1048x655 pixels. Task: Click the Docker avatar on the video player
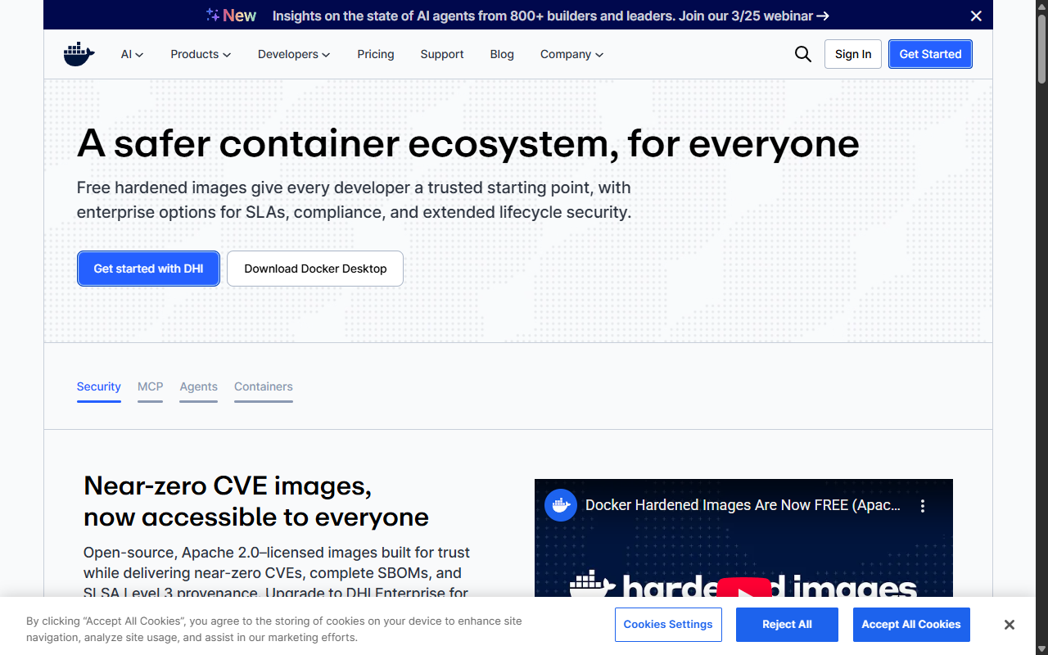pos(561,505)
